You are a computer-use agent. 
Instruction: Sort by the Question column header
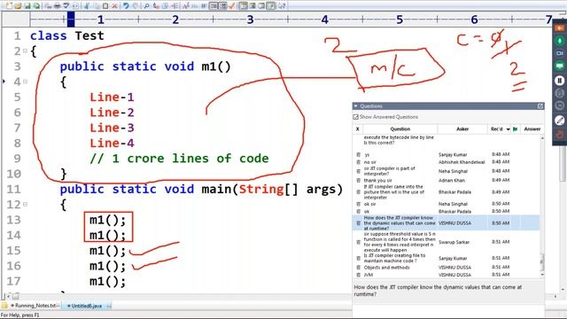pyautogui.click(x=400, y=128)
